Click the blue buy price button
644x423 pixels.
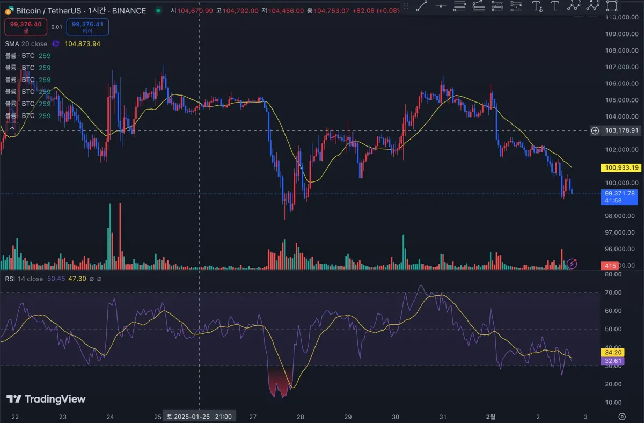tap(87, 27)
